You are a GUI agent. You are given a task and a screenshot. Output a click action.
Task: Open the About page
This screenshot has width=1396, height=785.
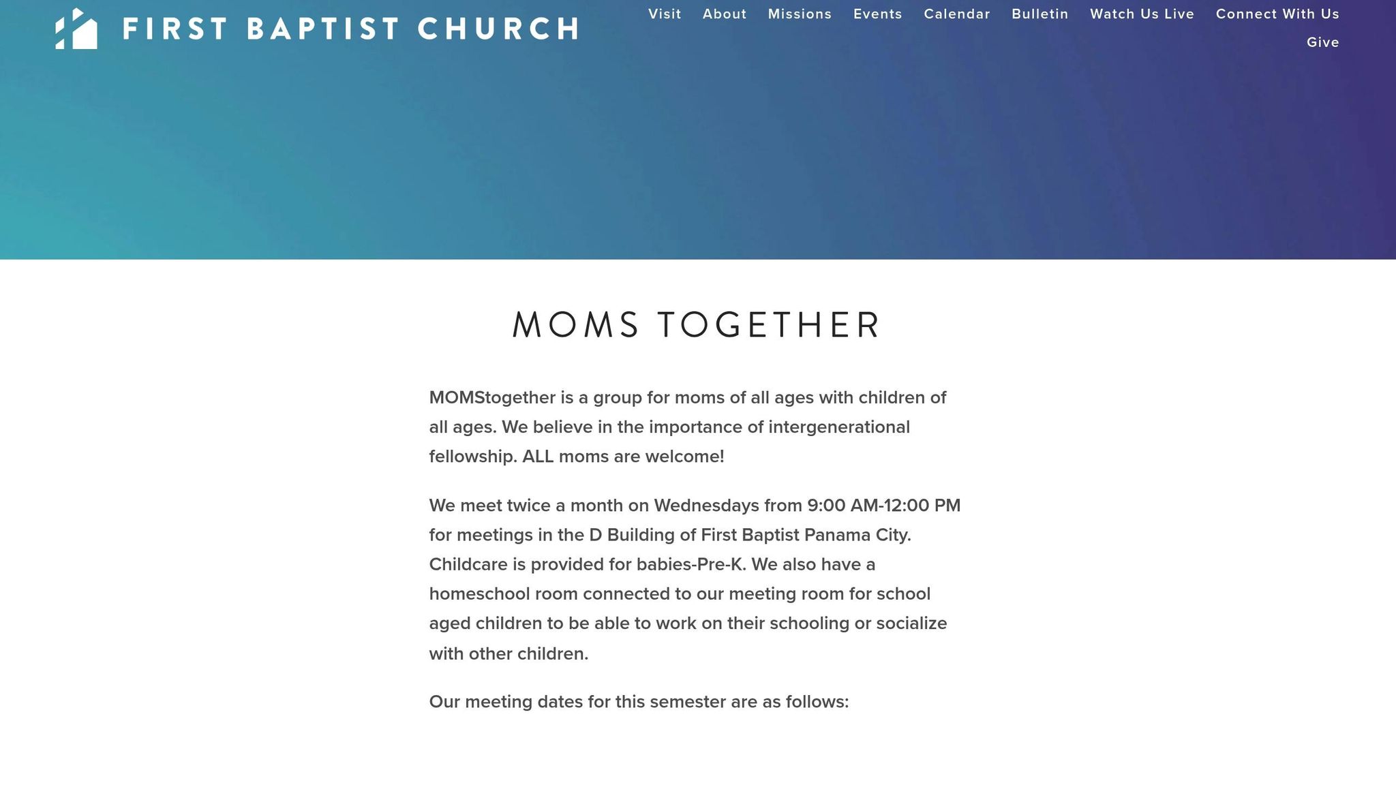pos(724,14)
